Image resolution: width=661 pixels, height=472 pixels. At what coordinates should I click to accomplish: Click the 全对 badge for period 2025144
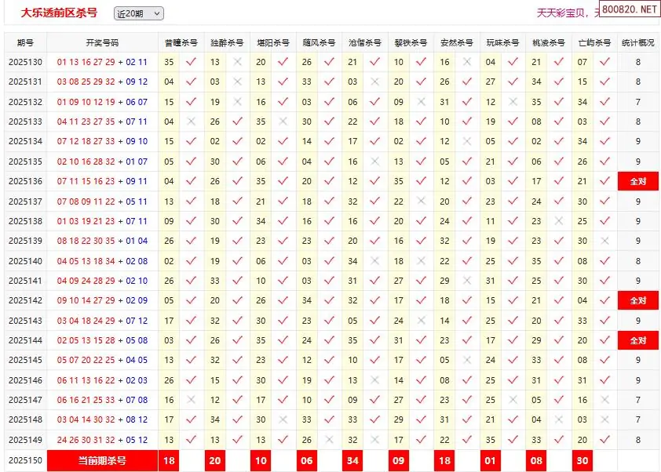click(637, 340)
